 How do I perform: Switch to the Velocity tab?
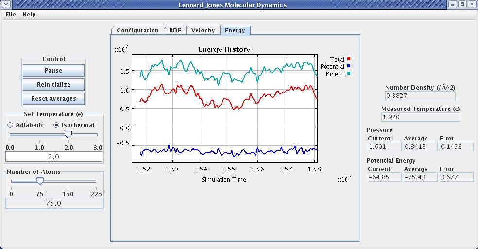pyautogui.click(x=203, y=31)
